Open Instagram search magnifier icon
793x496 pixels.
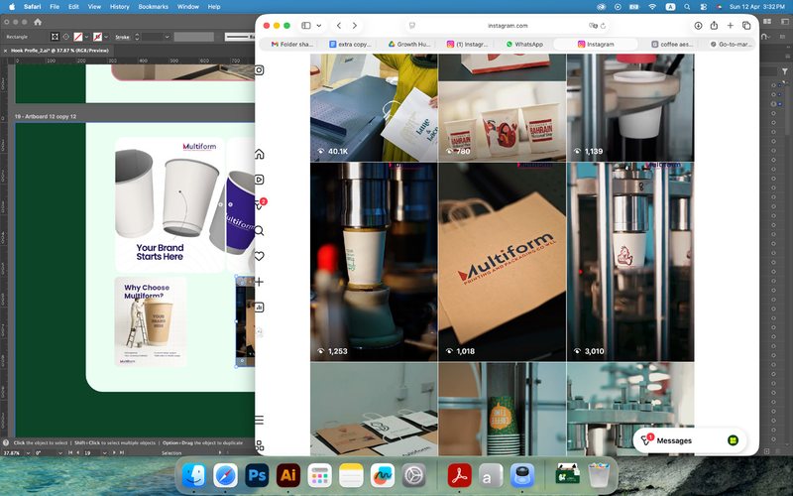point(259,231)
